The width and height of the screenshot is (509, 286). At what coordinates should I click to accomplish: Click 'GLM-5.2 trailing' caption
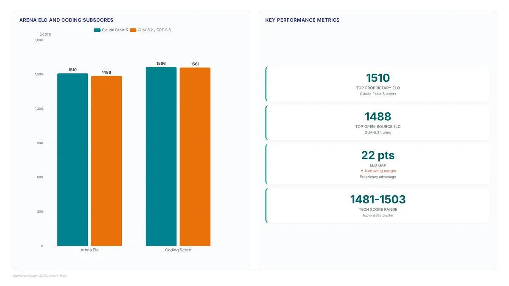pos(378,133)
